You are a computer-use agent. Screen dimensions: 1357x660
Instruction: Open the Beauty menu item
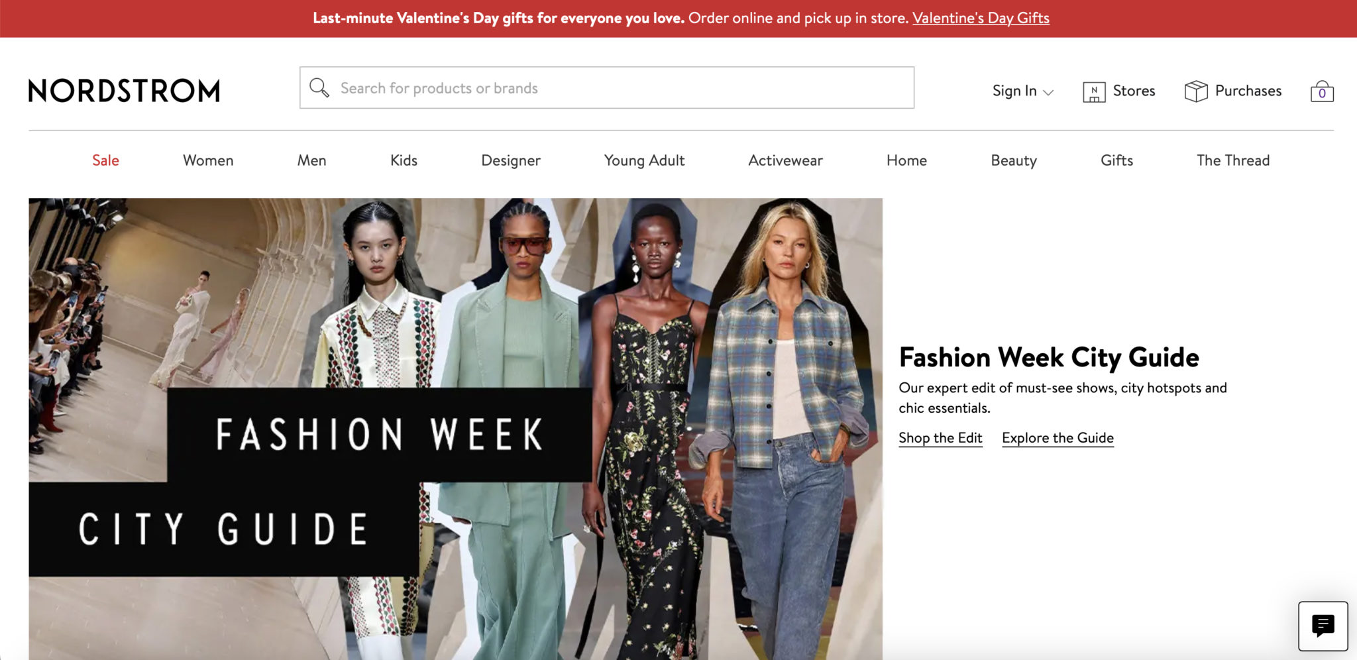[x=1014, y=160]
